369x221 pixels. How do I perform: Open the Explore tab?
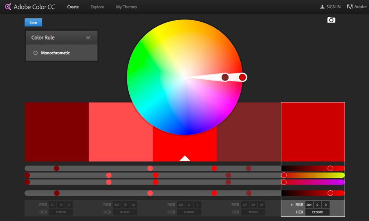click(x=97, y=7)
